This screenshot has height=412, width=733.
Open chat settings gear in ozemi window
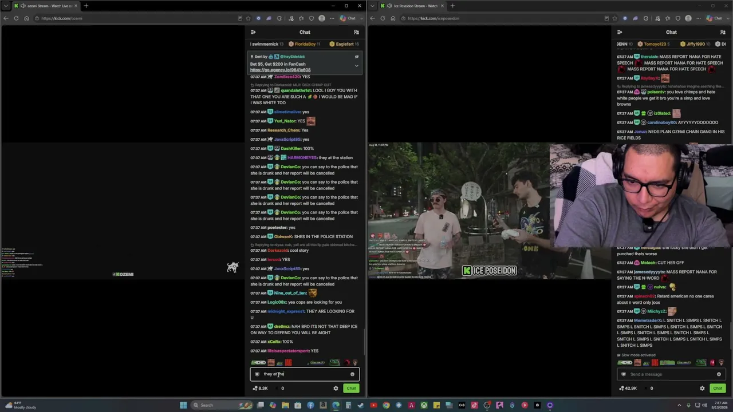pos(336,388)
